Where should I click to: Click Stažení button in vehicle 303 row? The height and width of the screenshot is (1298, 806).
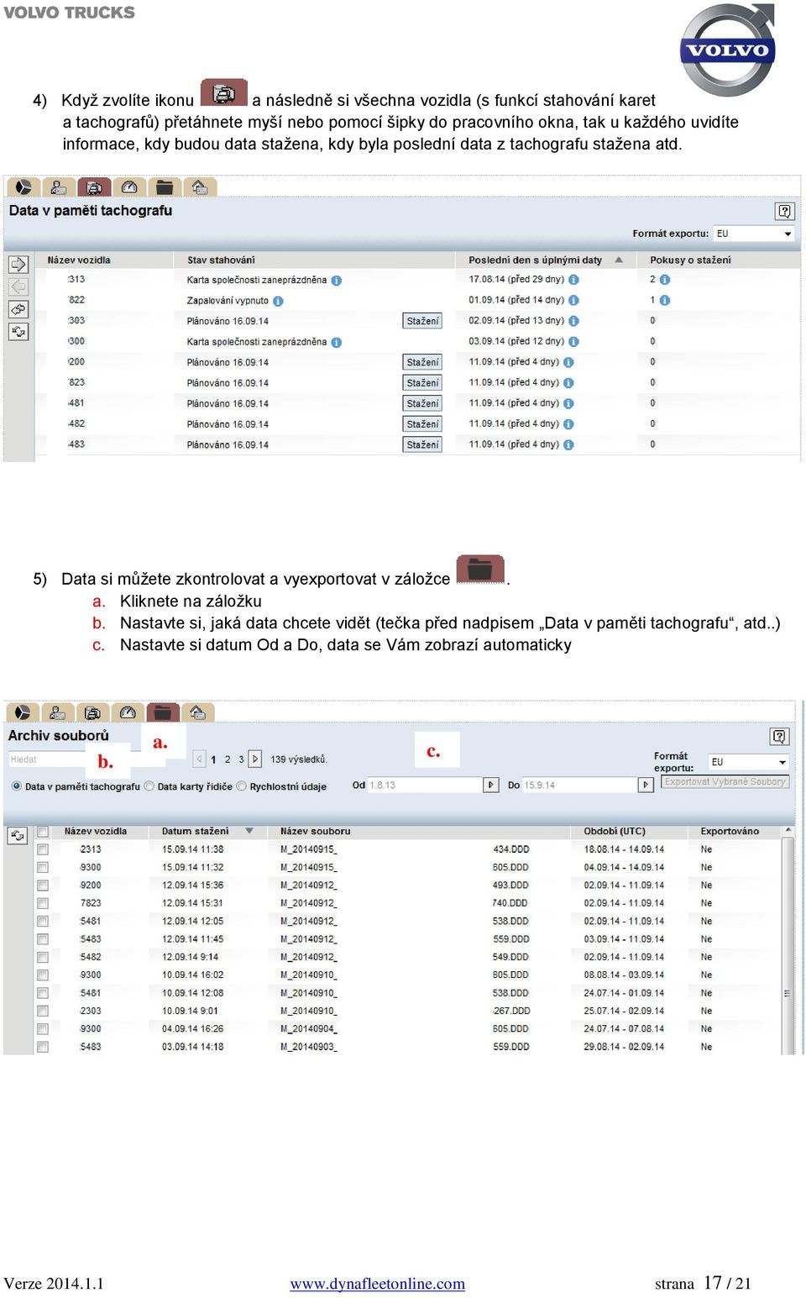click(x=422, y=321)
